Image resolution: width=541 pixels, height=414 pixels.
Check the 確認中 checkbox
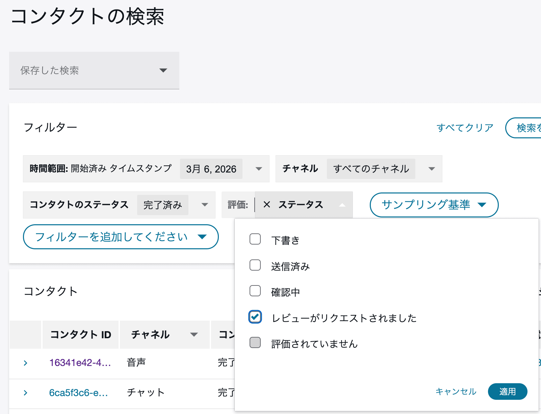point(255,291)
